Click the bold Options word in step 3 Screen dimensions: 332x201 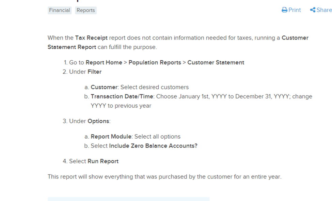point(98,121)
